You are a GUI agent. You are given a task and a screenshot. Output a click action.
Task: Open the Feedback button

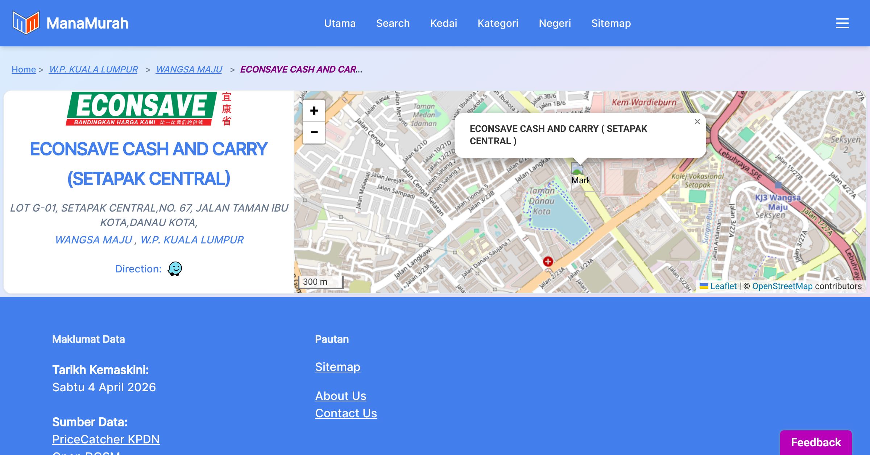coord(816,442)
